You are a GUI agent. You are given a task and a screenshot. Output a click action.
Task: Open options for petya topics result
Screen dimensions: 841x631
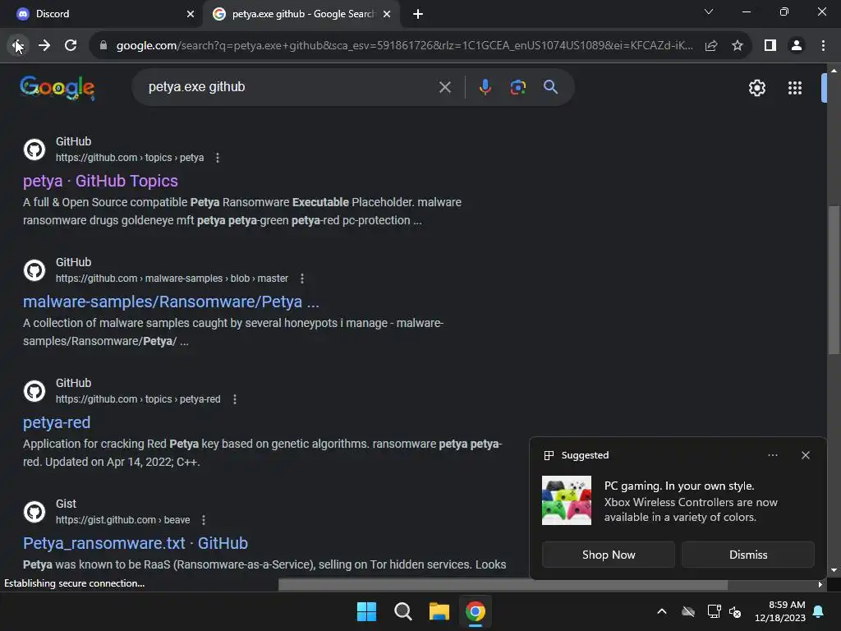[217, 158]
